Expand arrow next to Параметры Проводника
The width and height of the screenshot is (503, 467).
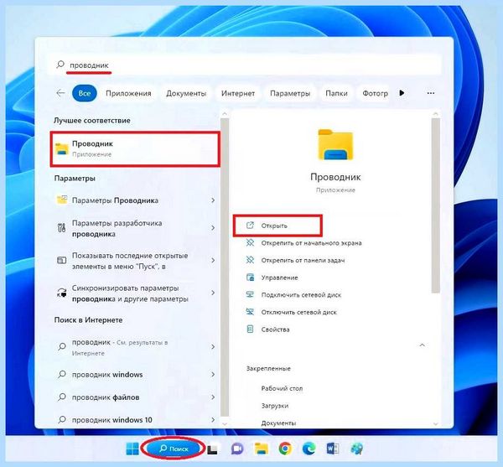click(213, 200)
